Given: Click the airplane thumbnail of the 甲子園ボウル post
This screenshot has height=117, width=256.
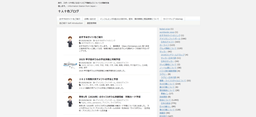Looking at the screenshot, I should pyautogui.click(x=70, y=65).
